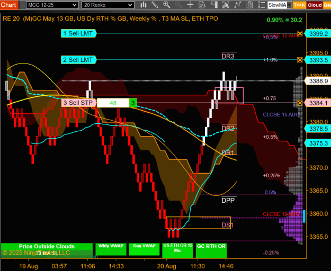Click the 20 Aug date on time axis

(x=166, y=266)
